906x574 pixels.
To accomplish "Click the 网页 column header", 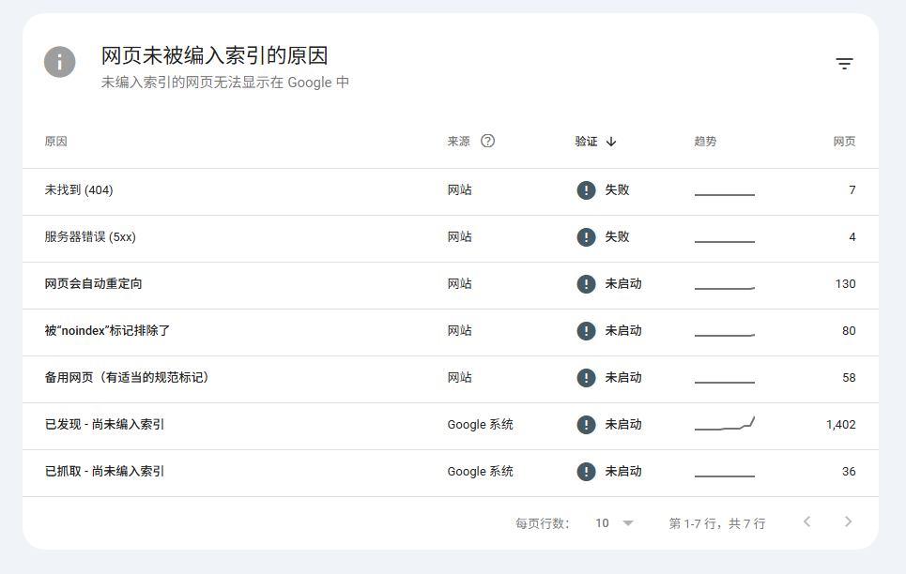I will coord(844,142).
